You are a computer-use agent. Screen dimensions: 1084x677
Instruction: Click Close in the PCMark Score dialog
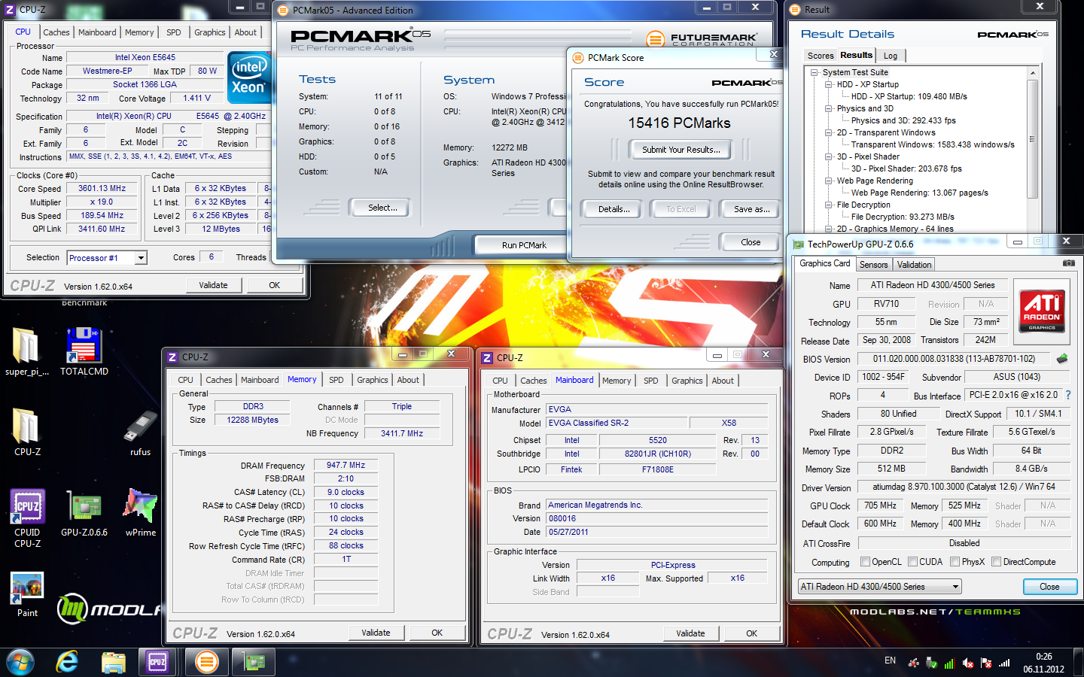coord(751,242)
